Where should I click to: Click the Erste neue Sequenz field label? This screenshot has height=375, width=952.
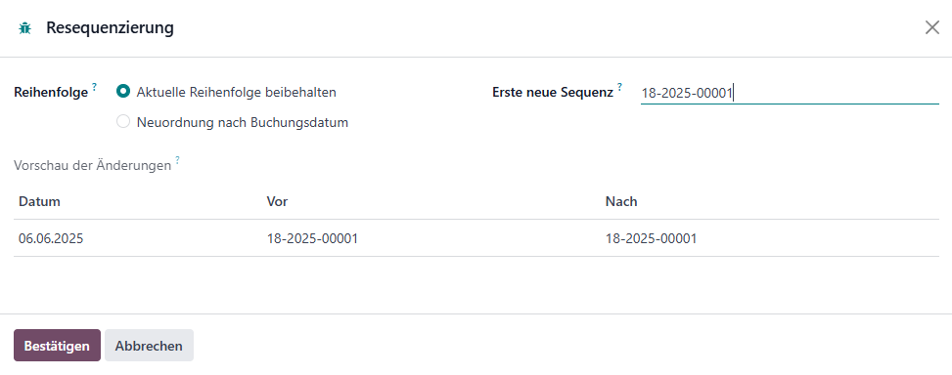(553, 94)
